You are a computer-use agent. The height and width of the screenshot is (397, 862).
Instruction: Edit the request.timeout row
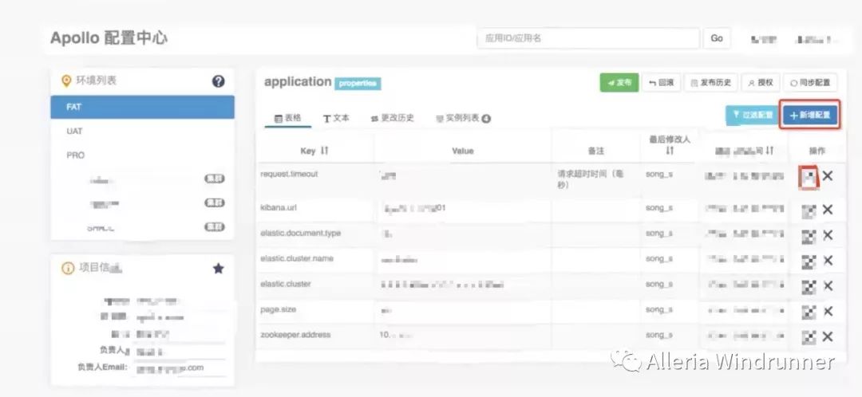tap(808, 177)
